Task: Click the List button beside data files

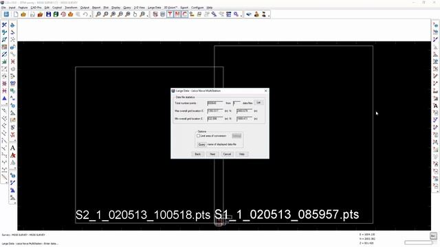Action: [x=258, y=103]
